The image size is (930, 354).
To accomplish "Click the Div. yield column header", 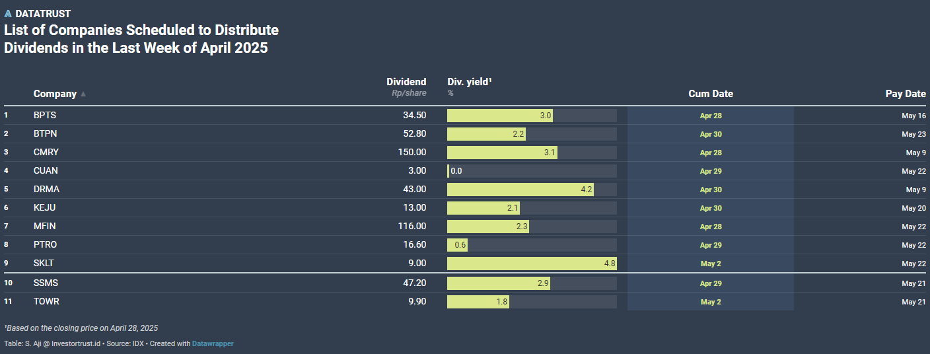I will [470, 82].
